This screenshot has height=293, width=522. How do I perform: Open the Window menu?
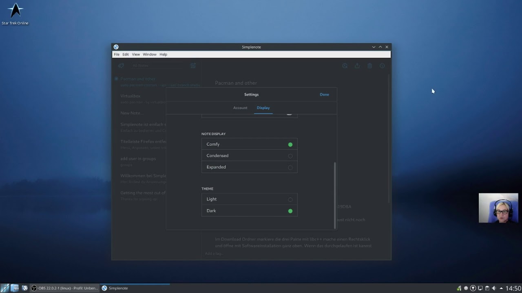[x=150, y=54]
